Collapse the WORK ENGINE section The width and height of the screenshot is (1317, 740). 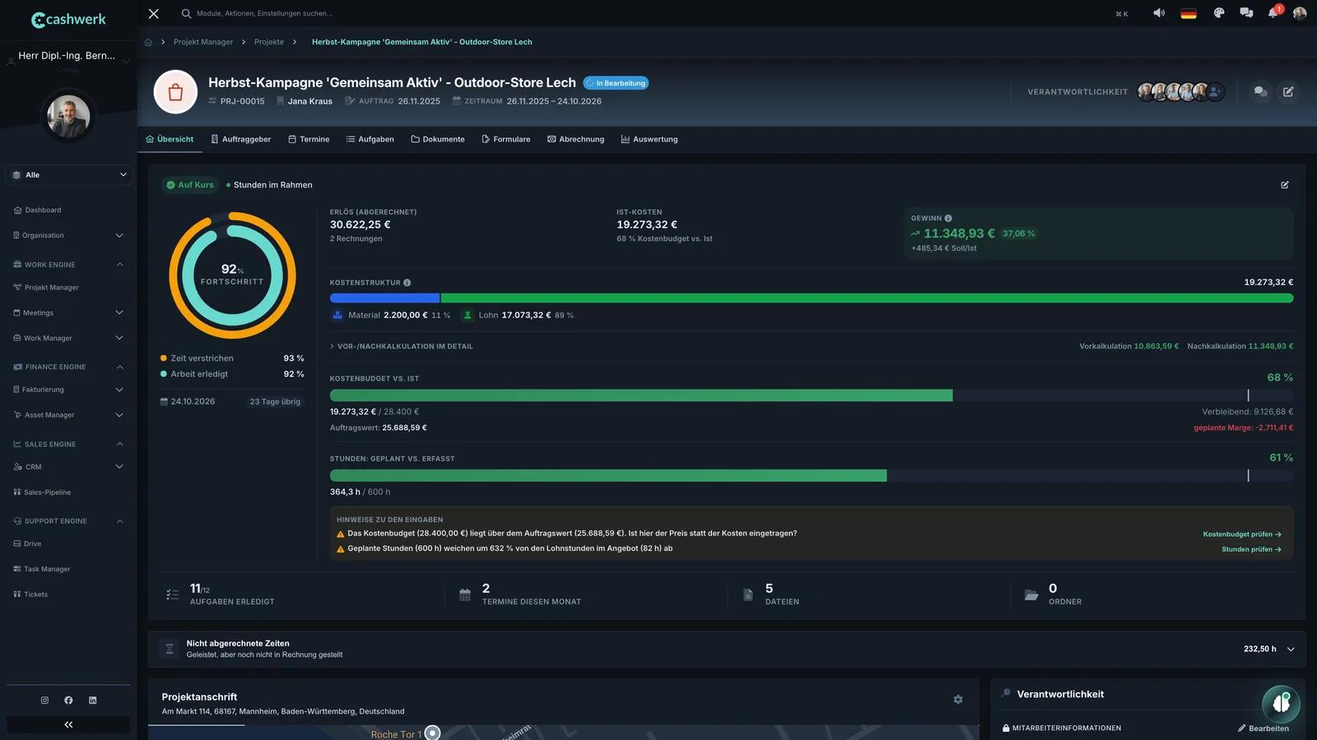click(x=68, y=265)
